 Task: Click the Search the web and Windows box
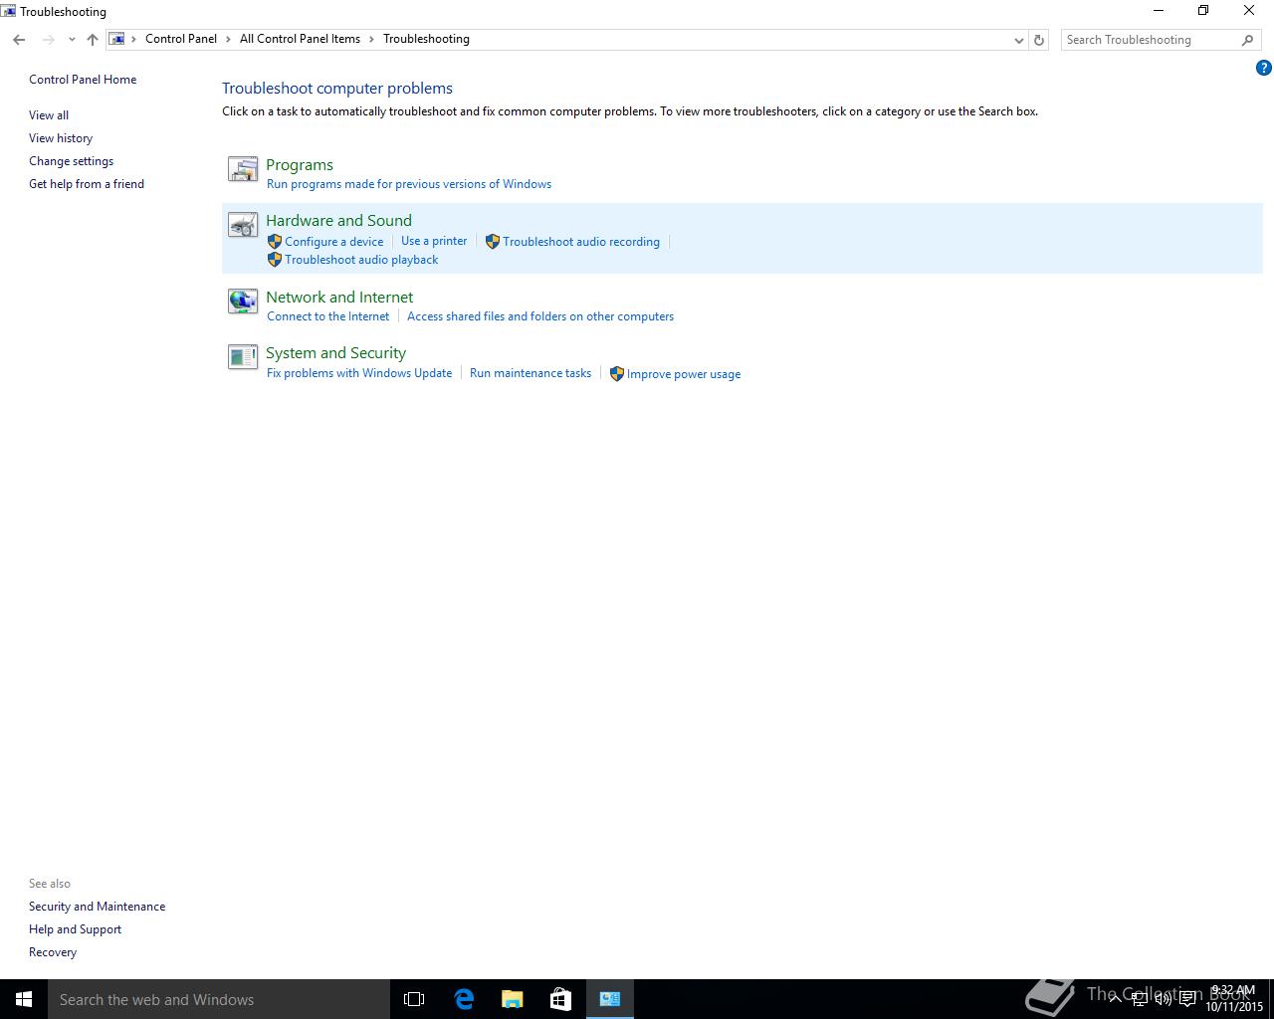(x=219, y=999)
